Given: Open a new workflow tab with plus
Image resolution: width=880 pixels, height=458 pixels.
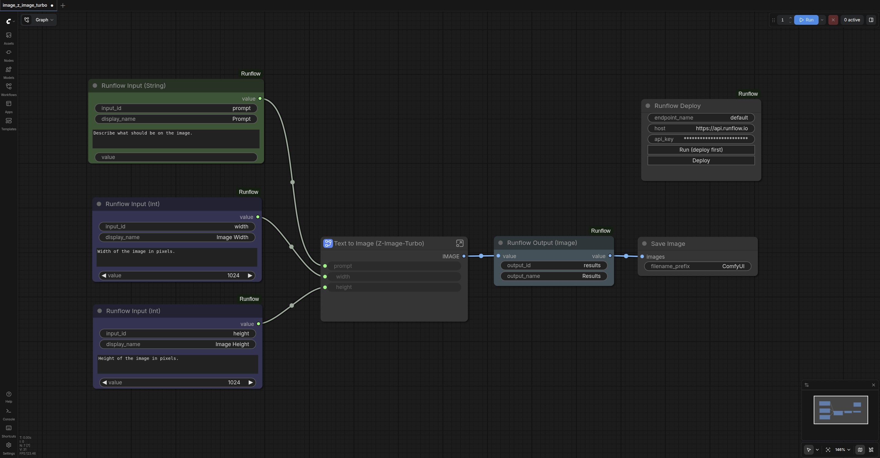Looking at the screenshot, I should pos(63,6).
